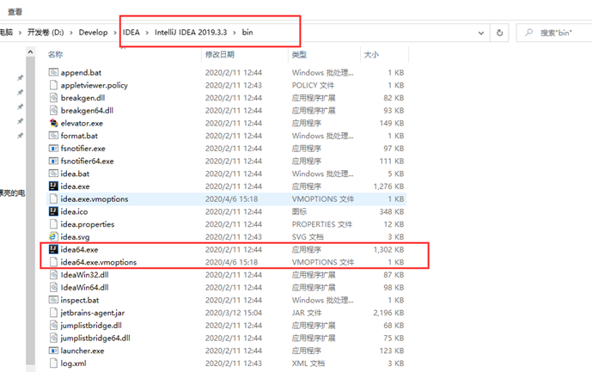Select idea.svg browser icon
Screen dimensions: 592x372
pyautogui.click(x=53, y=236)
